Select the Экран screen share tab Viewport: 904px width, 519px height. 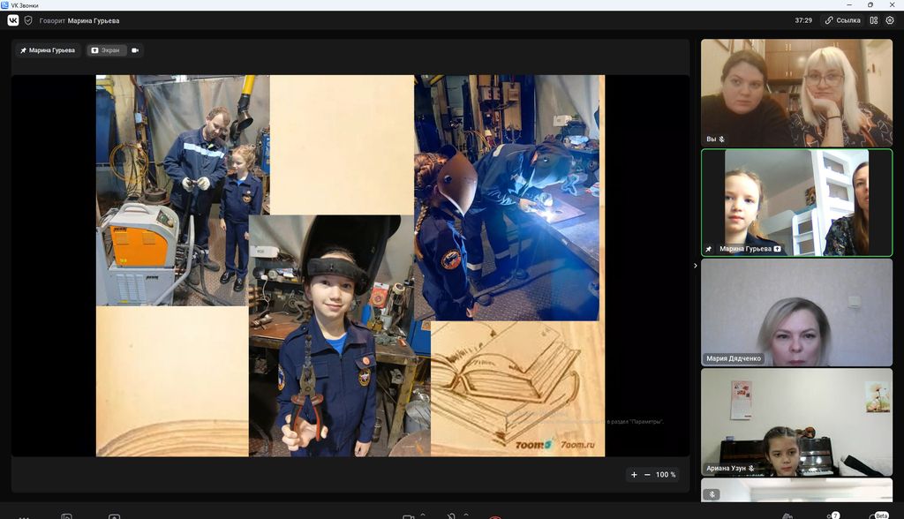[106, 50]
